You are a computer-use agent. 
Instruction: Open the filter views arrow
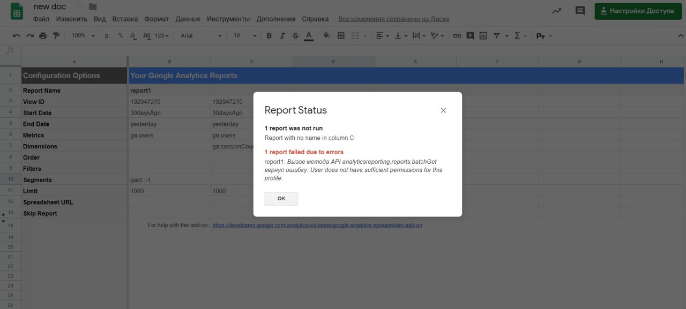tap(506, 36)
